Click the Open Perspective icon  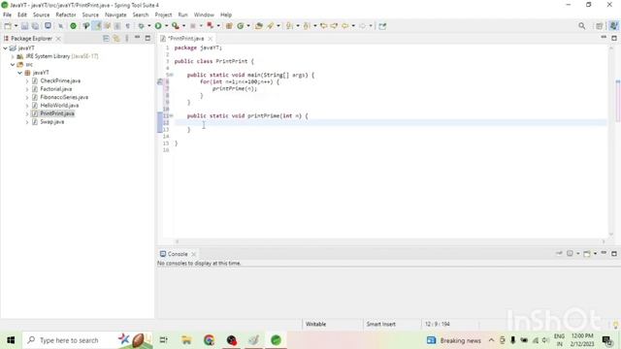click(600, 26)
